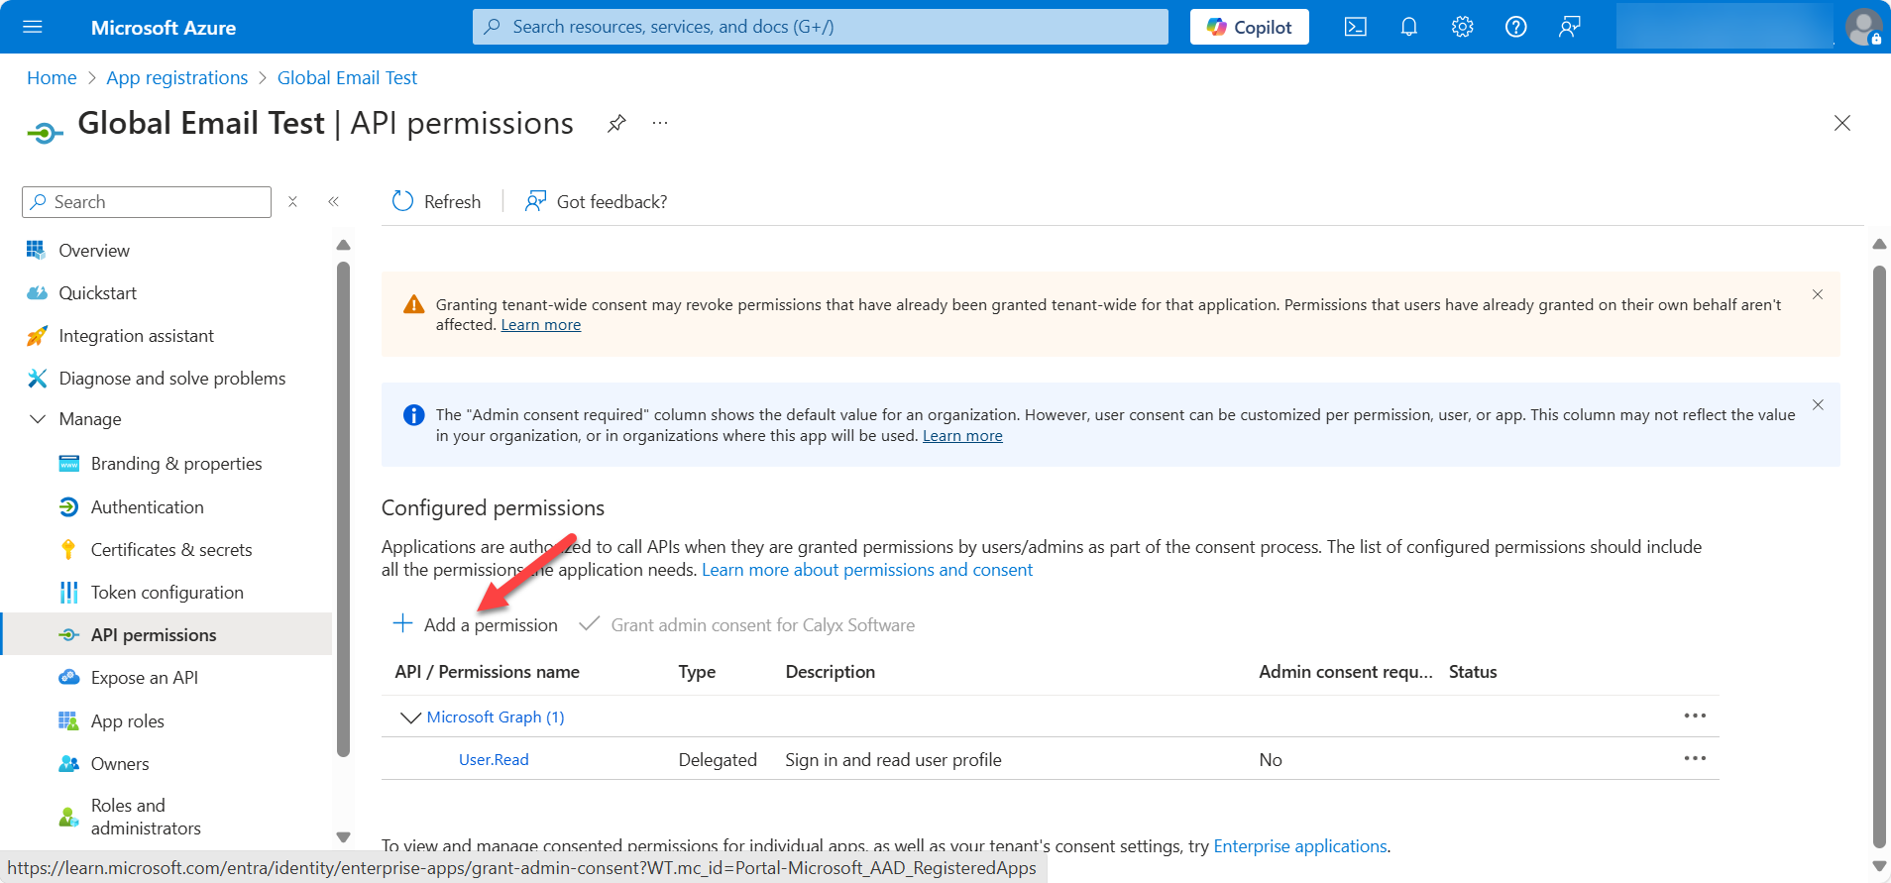Image resolution: width=1891 pixels, height=883 pixels.
Task: Open ellipsis menu for User.Read row
Action: [1695, 759]
